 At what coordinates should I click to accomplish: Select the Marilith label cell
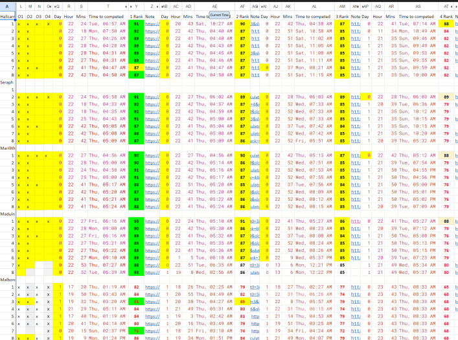[x=8, y=148]
